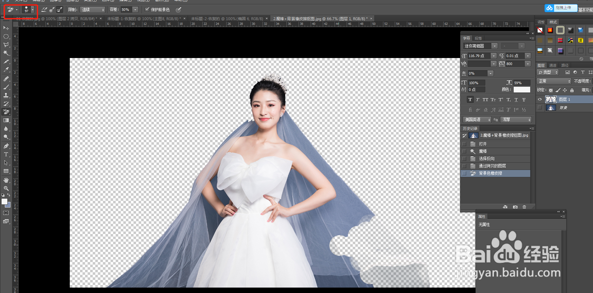Hide layer 图层 1 with eye icon
Image resolution: width=593 pixels, height=293 pixels.
coord(540,99)
